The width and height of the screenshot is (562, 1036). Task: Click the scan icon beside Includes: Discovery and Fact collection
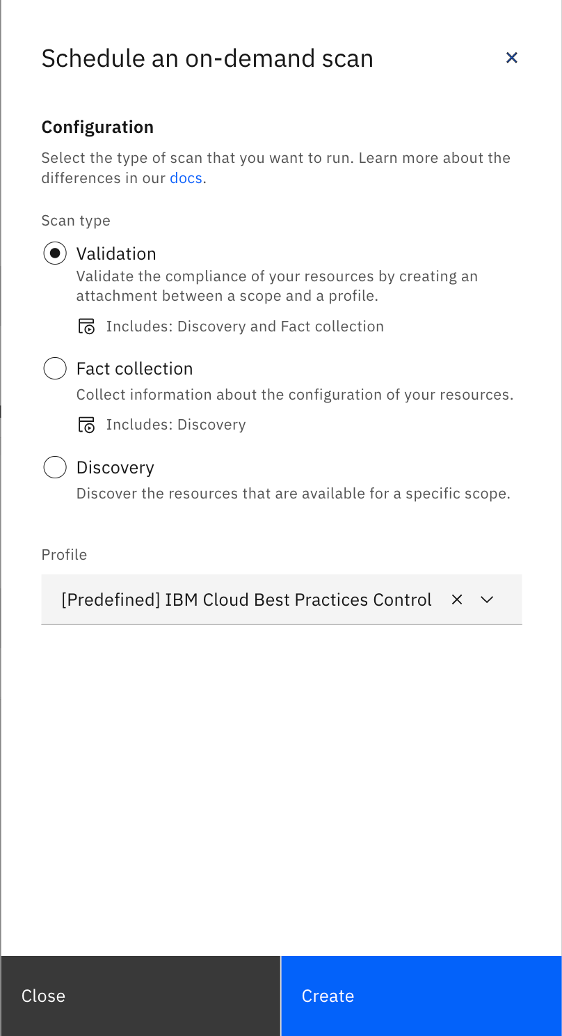[86, 327]
